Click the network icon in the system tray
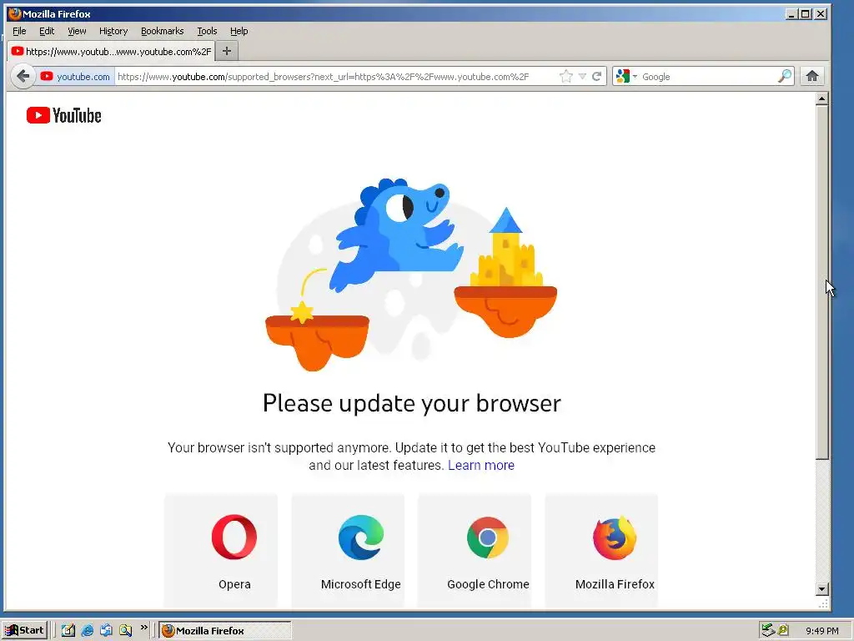This screenshot has width=854, height=641. click(768, 631)
